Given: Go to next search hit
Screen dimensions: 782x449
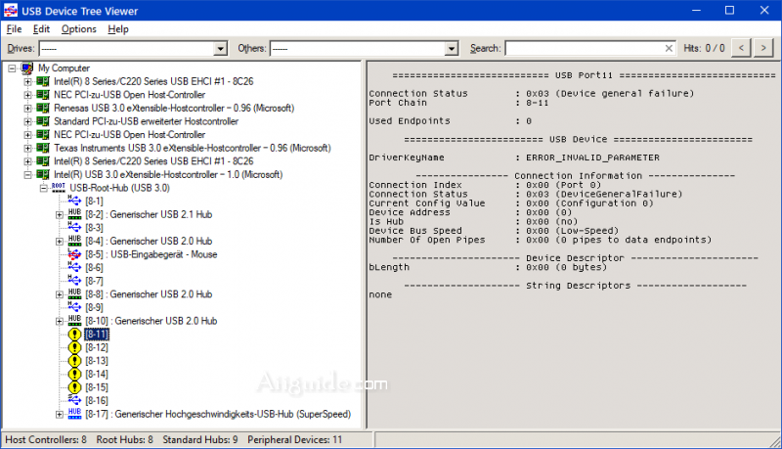Looking at the screenshot, I should click(x=763, y=48).
